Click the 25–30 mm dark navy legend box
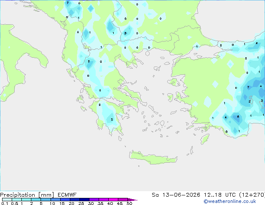 84,200
